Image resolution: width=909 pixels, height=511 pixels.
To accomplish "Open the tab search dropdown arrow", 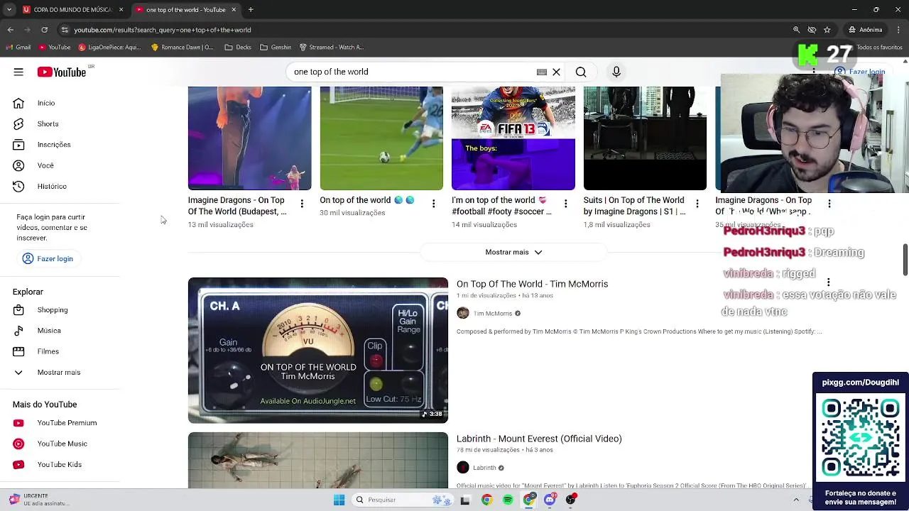I will coord(9,10).
